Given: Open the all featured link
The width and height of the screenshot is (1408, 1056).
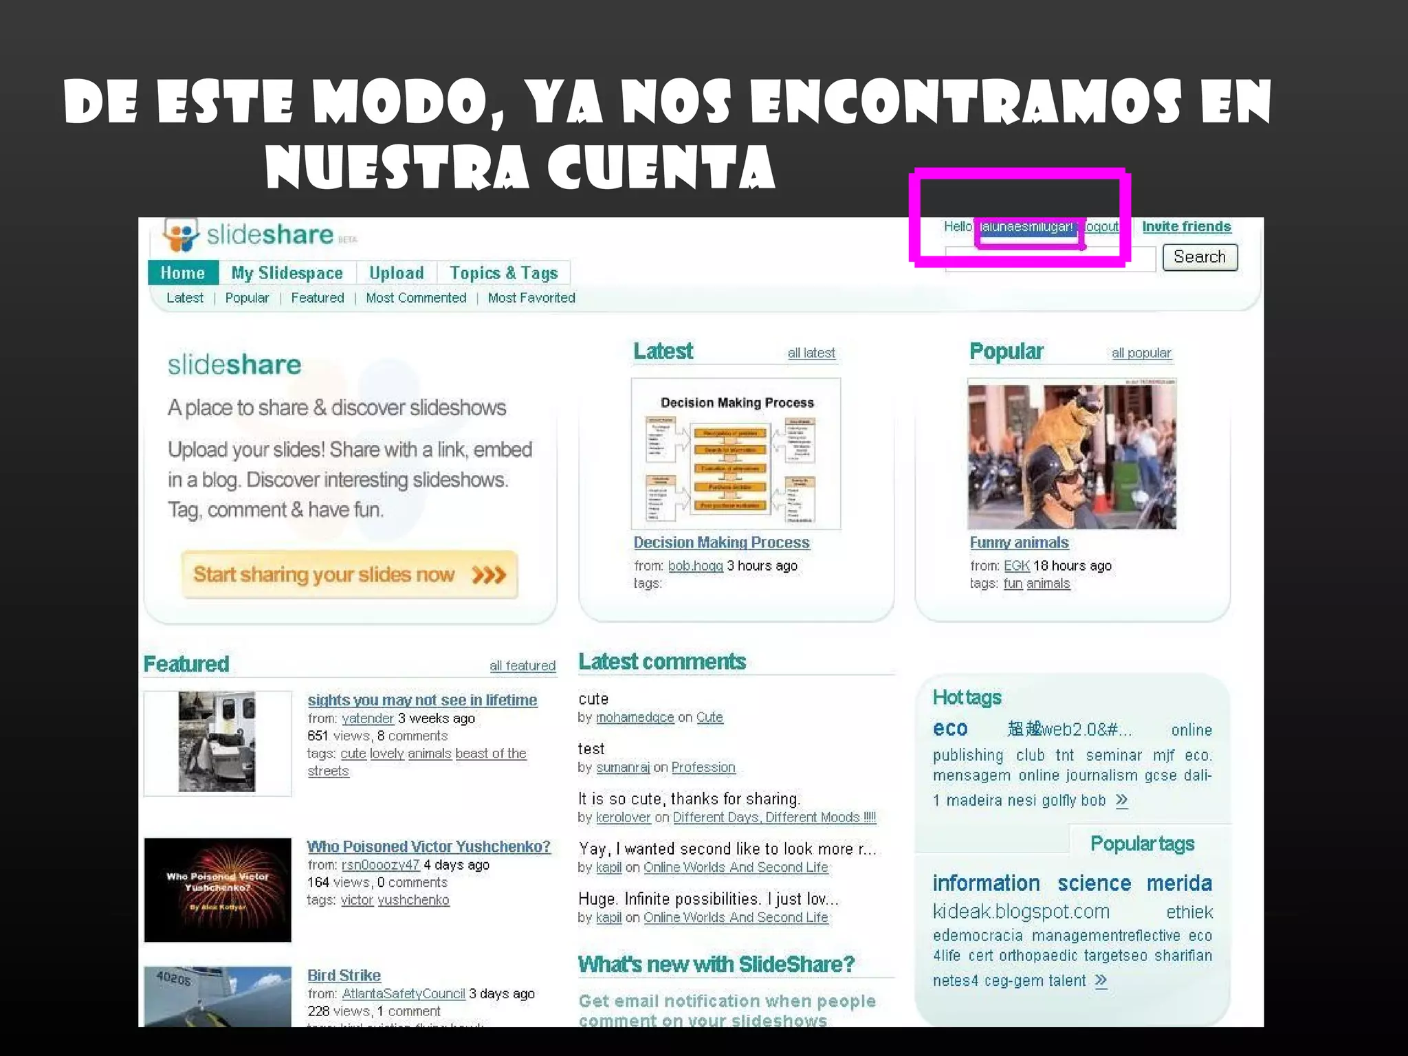Looking at the screenshot, I should point(522,665).
